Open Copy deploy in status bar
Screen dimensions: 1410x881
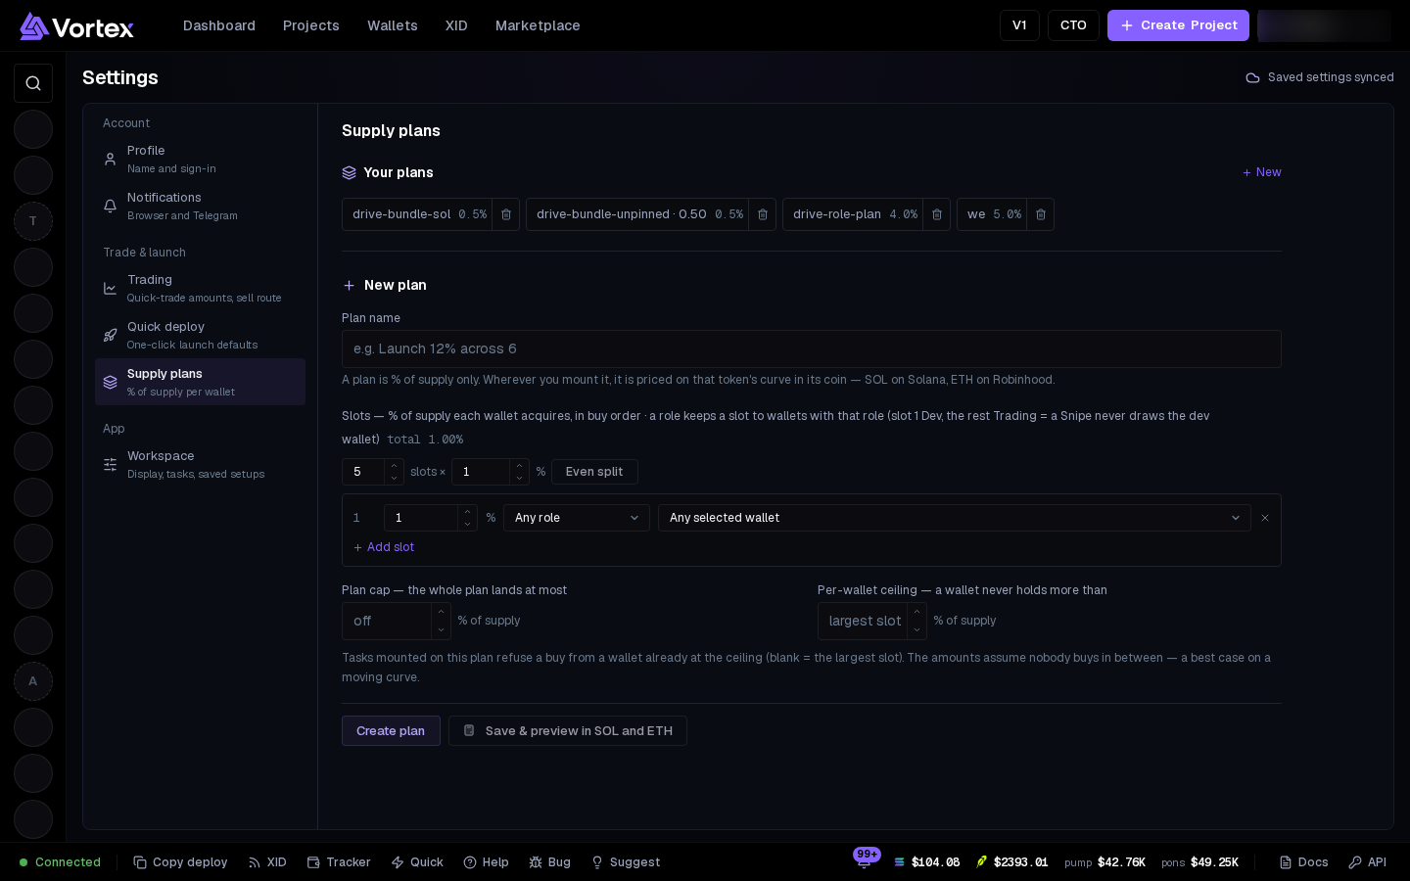180,862
